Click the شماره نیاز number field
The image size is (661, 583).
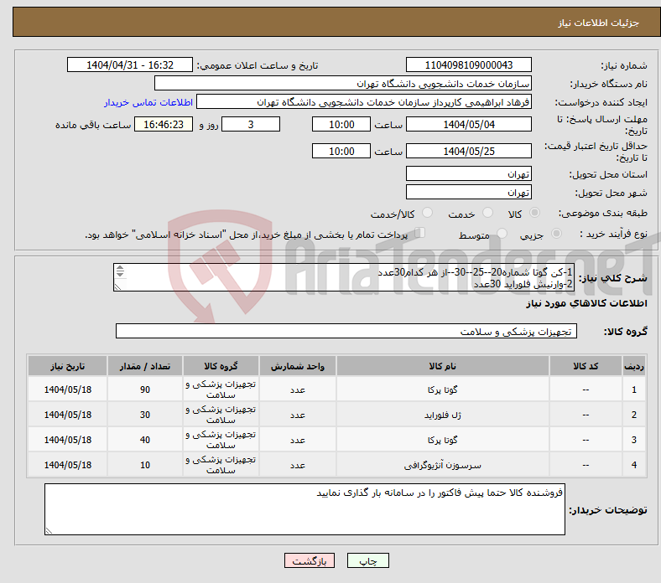click(x=468, y=65)
